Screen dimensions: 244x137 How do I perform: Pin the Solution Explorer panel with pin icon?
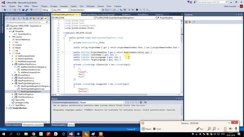coord(46,14)
